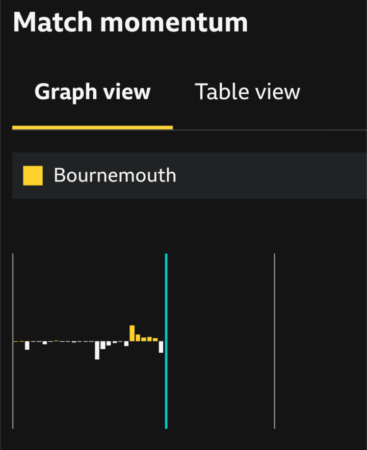This screenshot has width=367, height=450.
Task: Select the tallest yellow momentum bar
Action: point(132,333)
